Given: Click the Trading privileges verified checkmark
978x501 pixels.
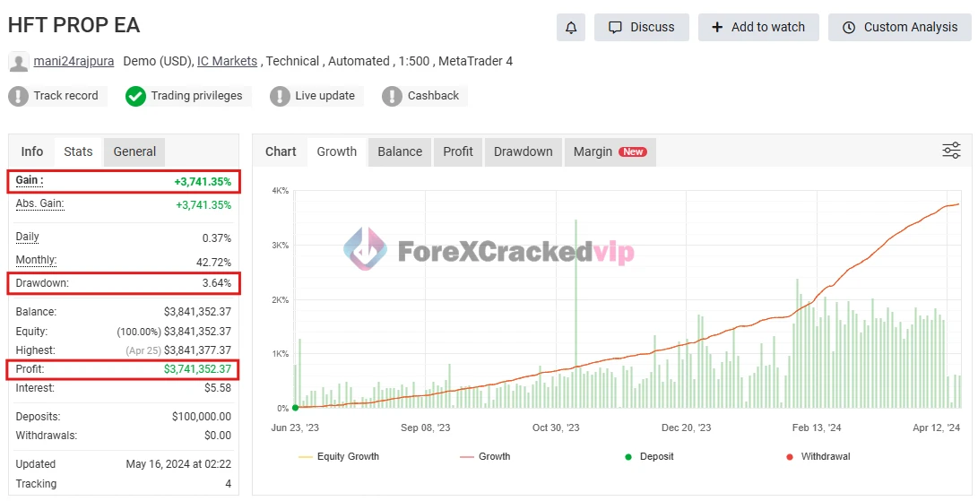Looking at the screenshot, I should [x=135, y=96].
